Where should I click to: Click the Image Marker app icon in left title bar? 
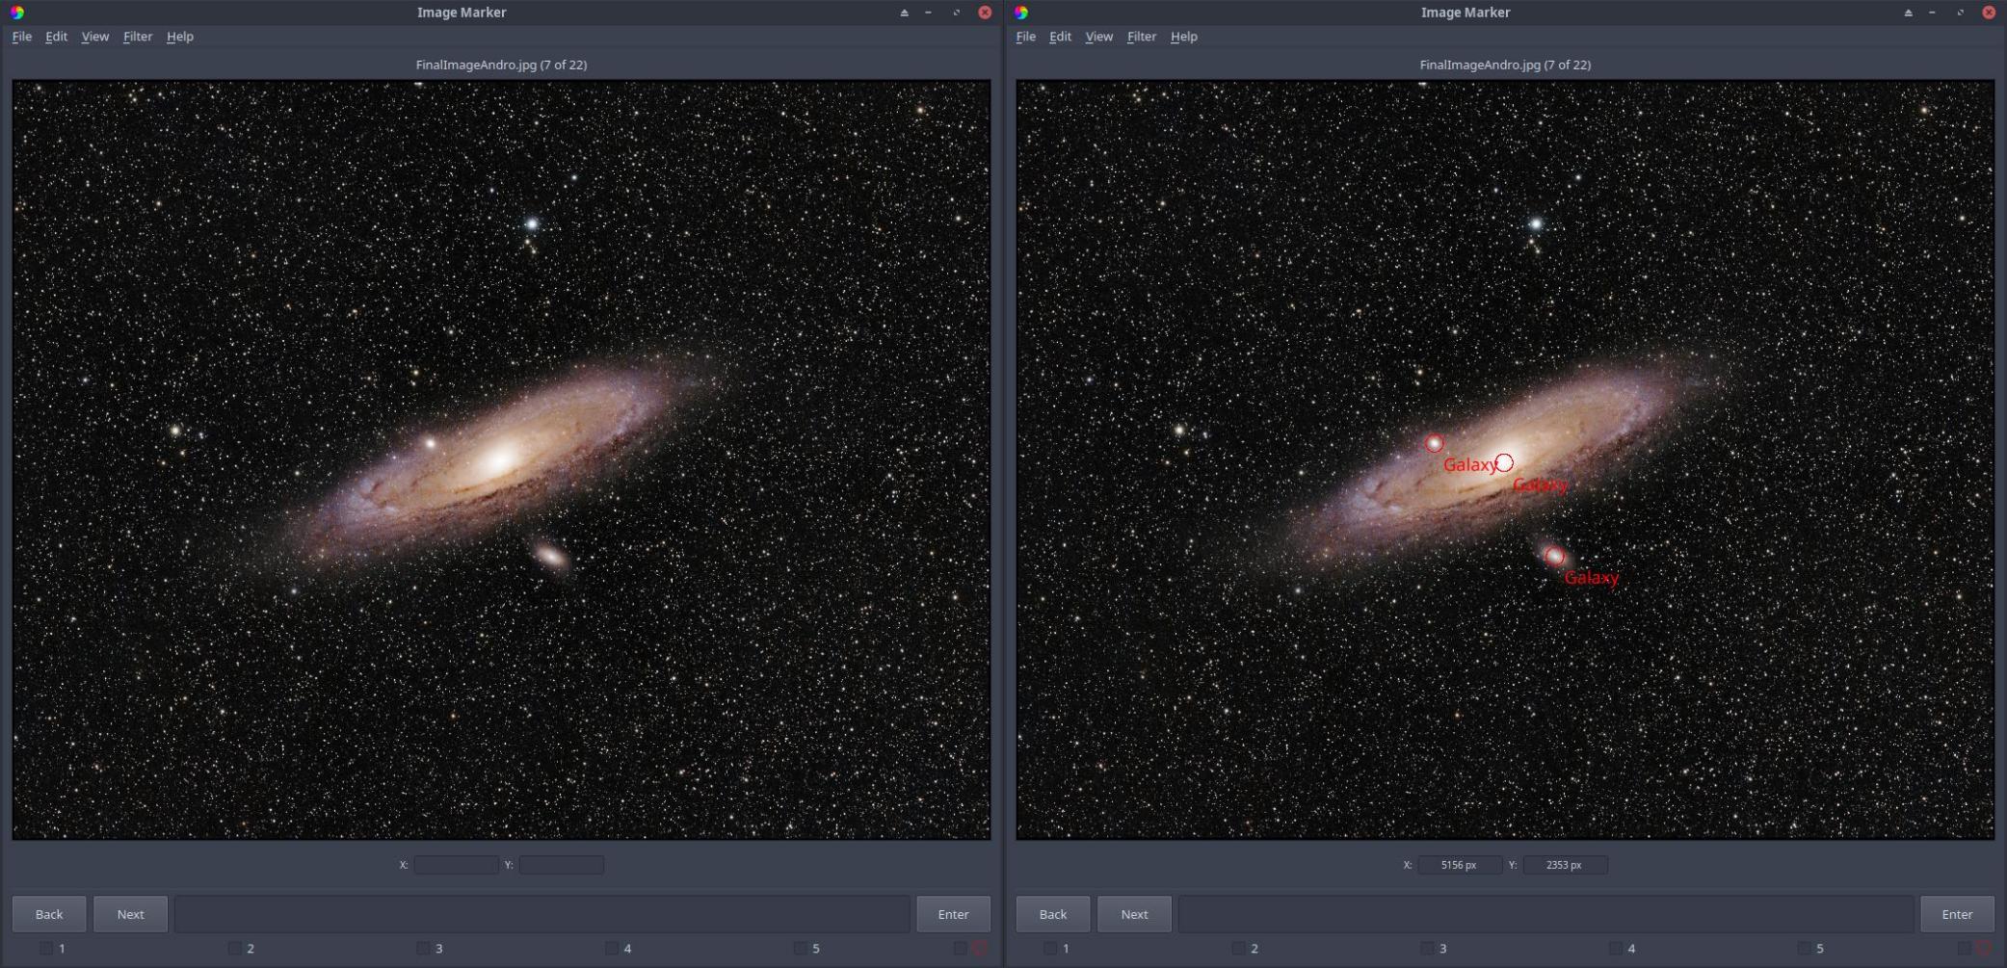point(17,13)
